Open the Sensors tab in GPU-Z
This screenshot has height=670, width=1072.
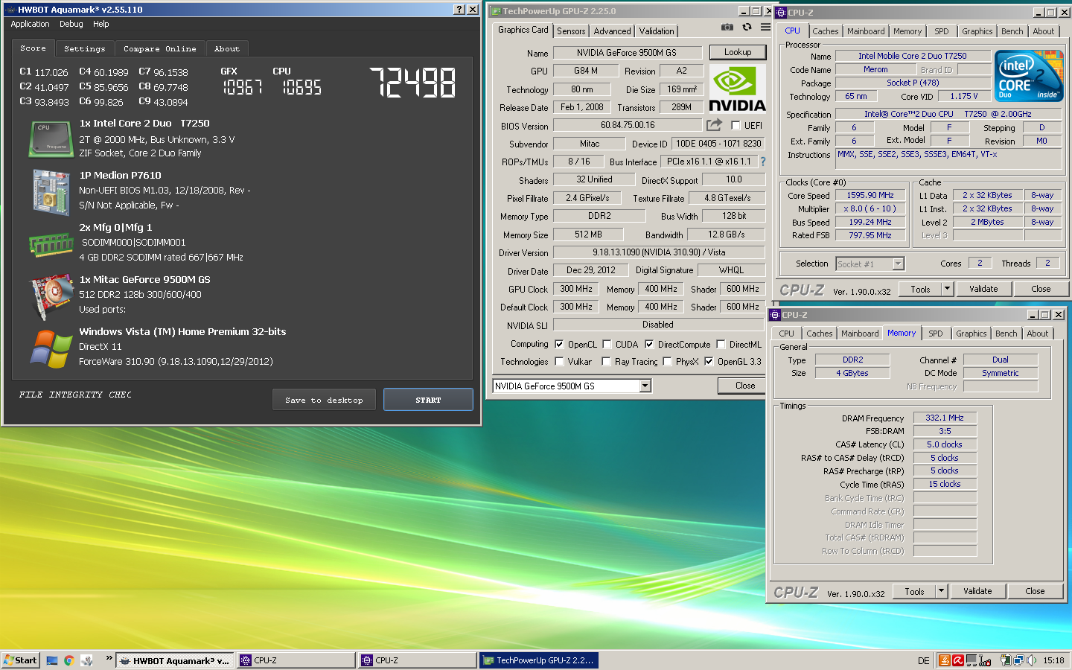(571, 31)
